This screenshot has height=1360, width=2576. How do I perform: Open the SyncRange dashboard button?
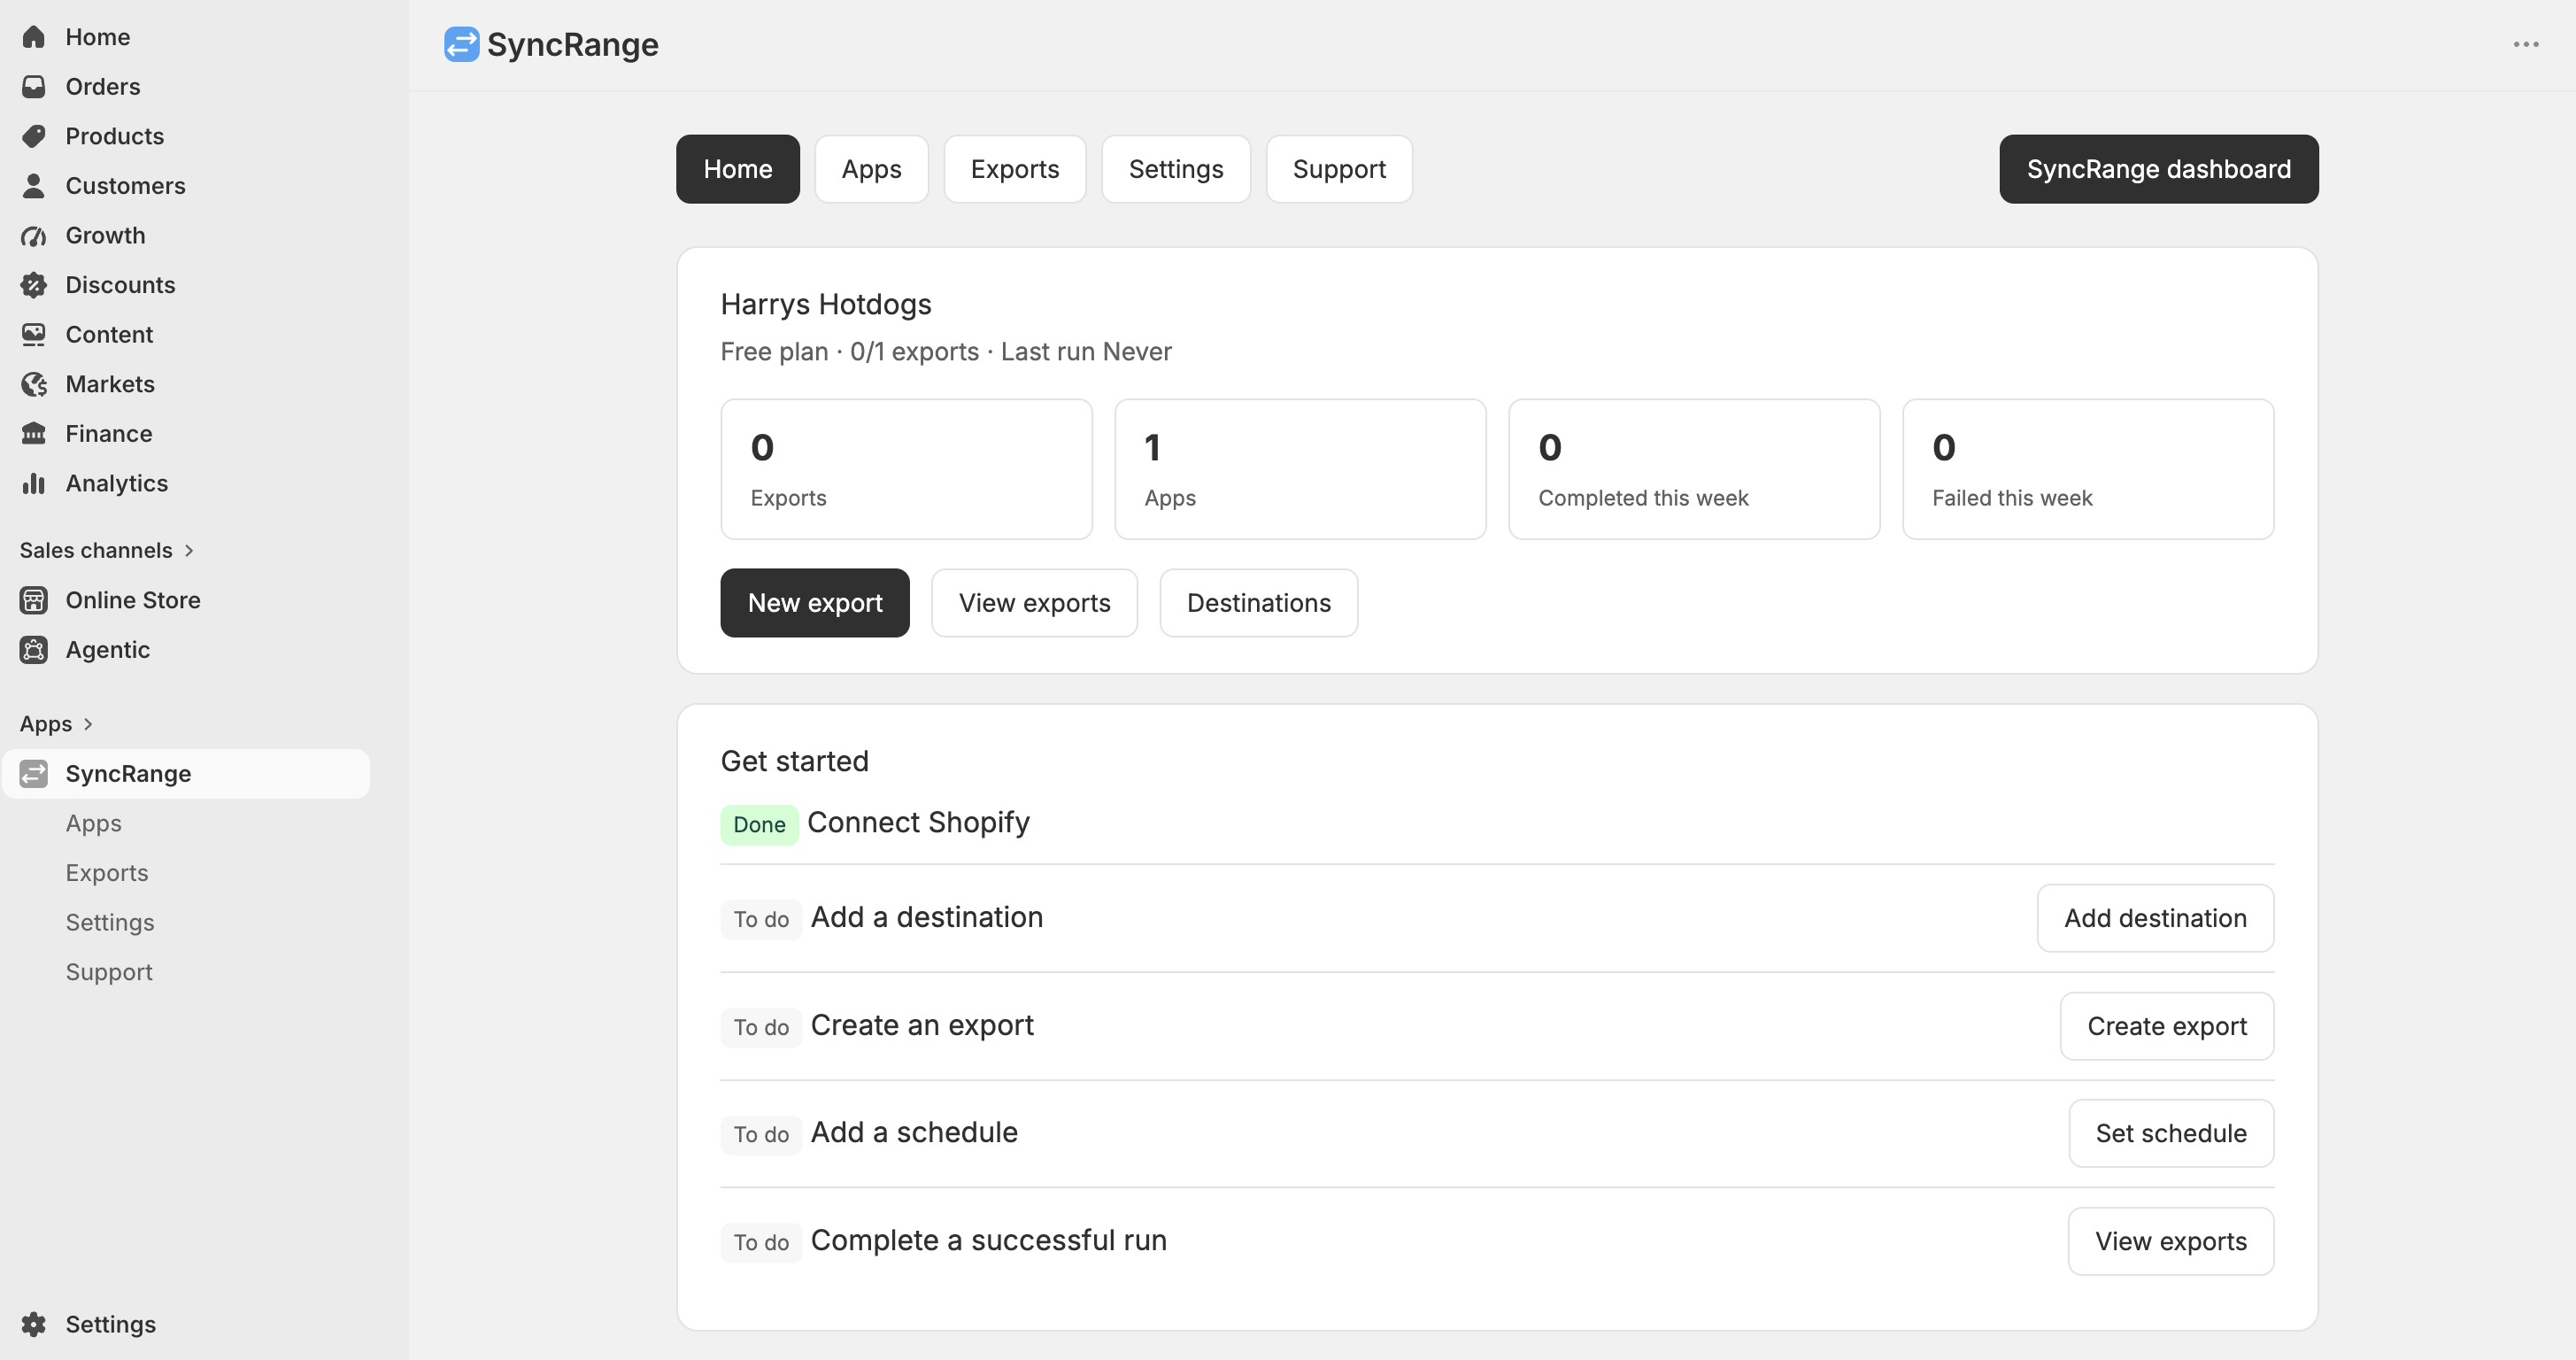click(2159, 169)
